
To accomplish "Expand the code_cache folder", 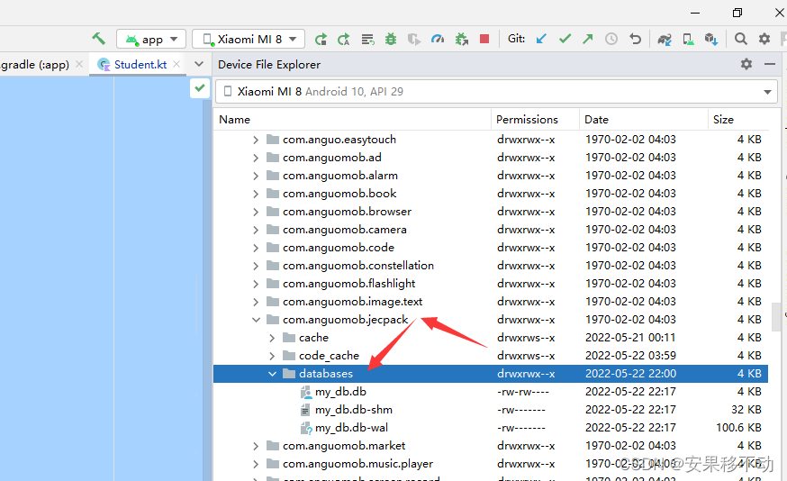I will tap(272, 356).
